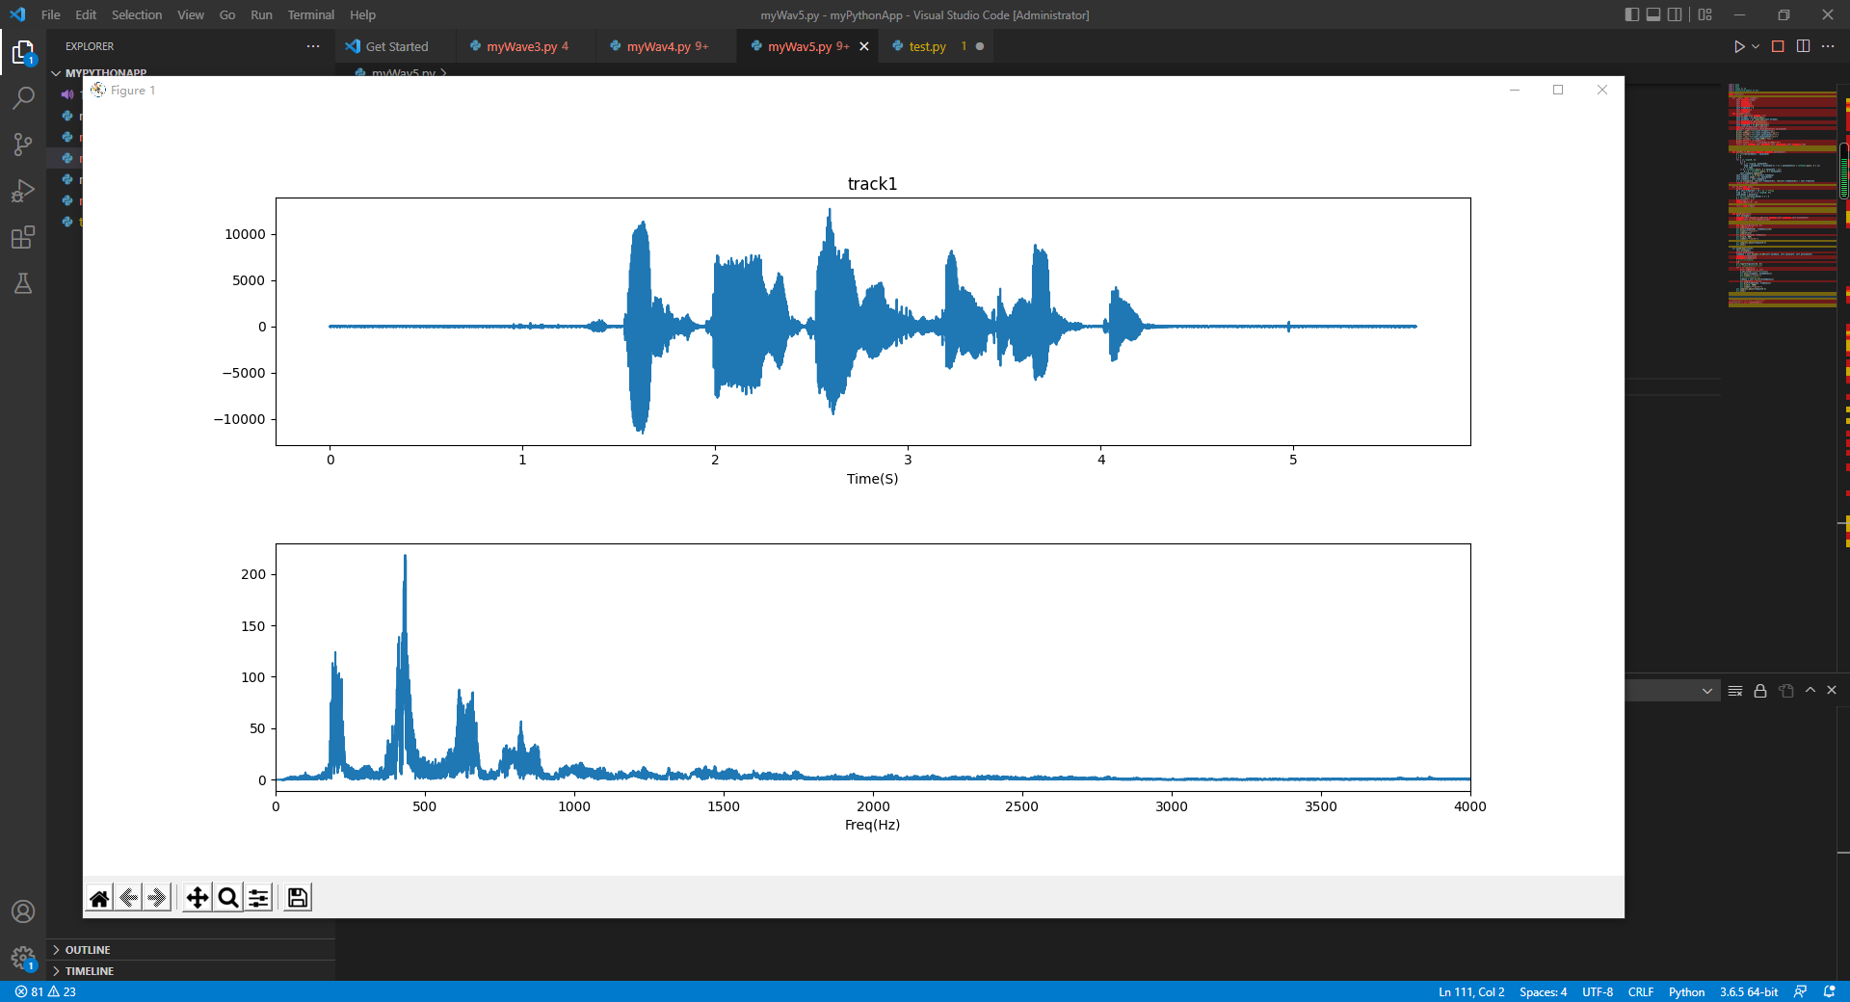Open the Accounts menu icon

coord(23,911)
